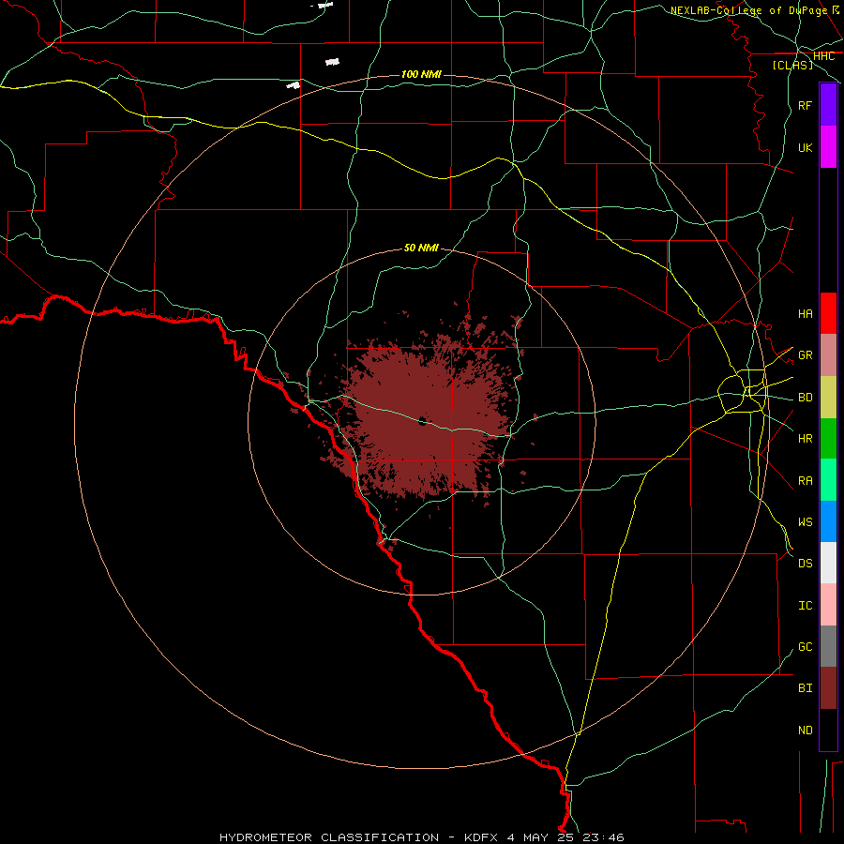
Task: Click the 'HR' legend label
Action: [x=805, y=439]
